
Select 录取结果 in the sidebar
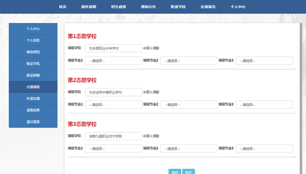[x=33, y=110]
